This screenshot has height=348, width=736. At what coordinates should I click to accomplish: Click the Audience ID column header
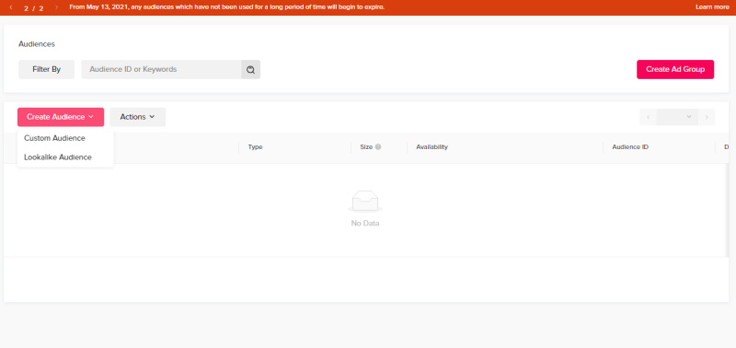click(x=630, y=147)
